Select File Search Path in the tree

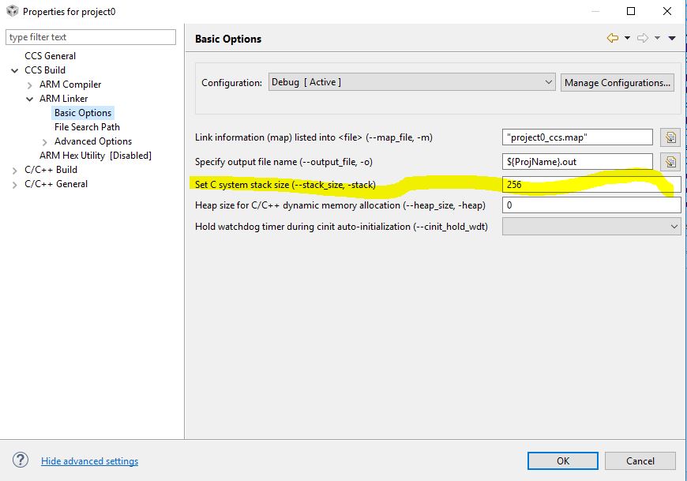click(87, 127)
